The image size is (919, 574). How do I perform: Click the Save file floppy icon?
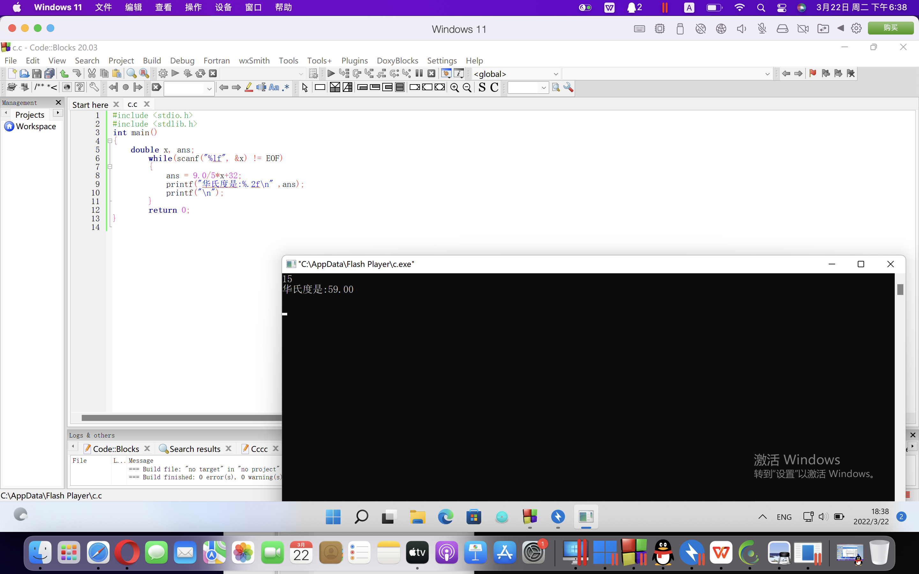tap(36, 73)
